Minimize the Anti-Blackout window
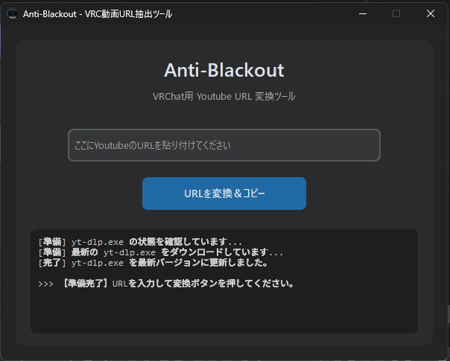Viewport: 450px width, 361px height. 363,13
